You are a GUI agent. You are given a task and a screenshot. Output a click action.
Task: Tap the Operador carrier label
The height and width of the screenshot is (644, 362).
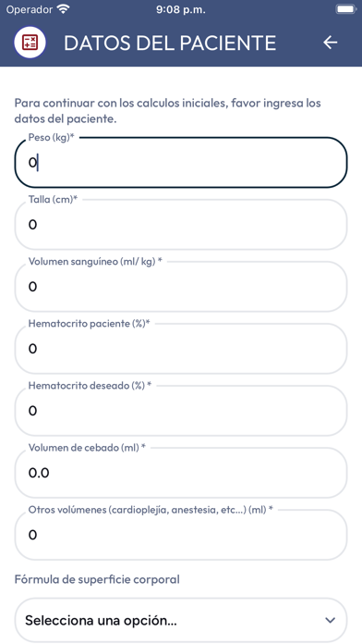[30, 9]
